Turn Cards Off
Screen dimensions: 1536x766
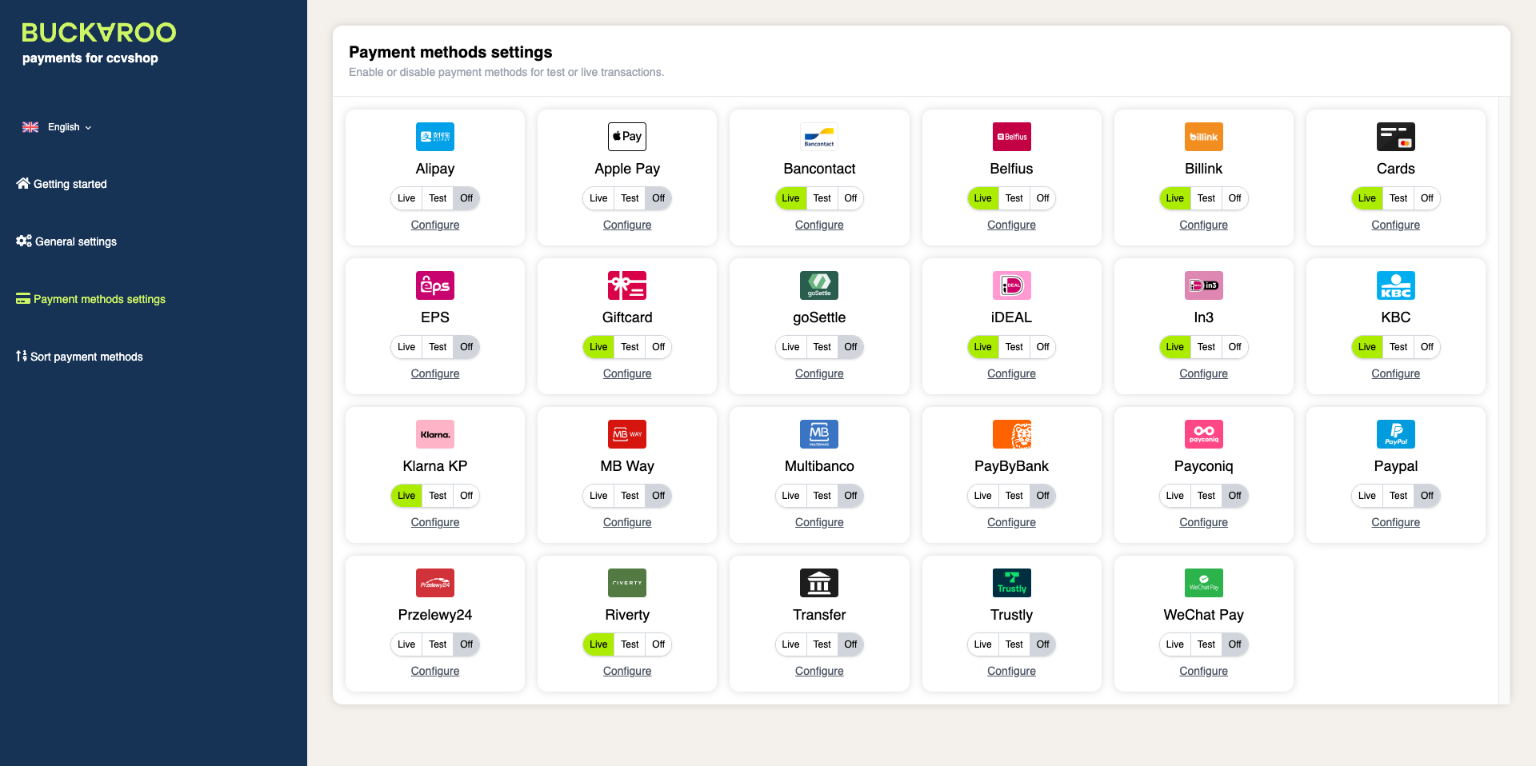pyautogui.click(x=1426, y=198)
